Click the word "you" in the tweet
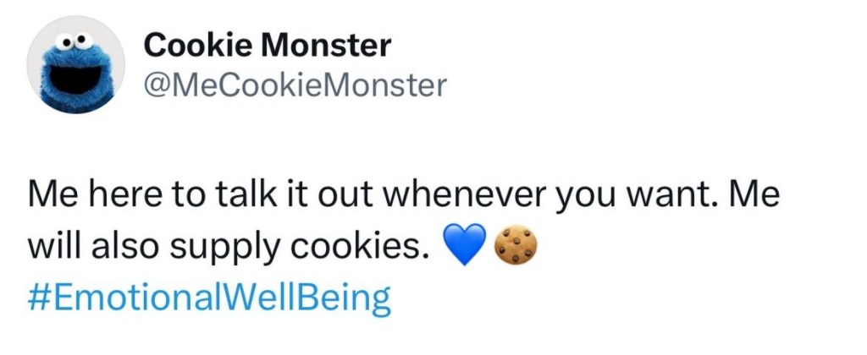 pos(582,197)
